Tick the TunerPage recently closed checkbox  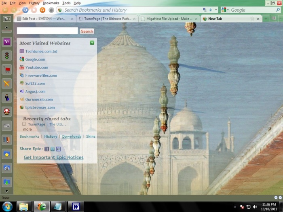[x=24, y=124]
